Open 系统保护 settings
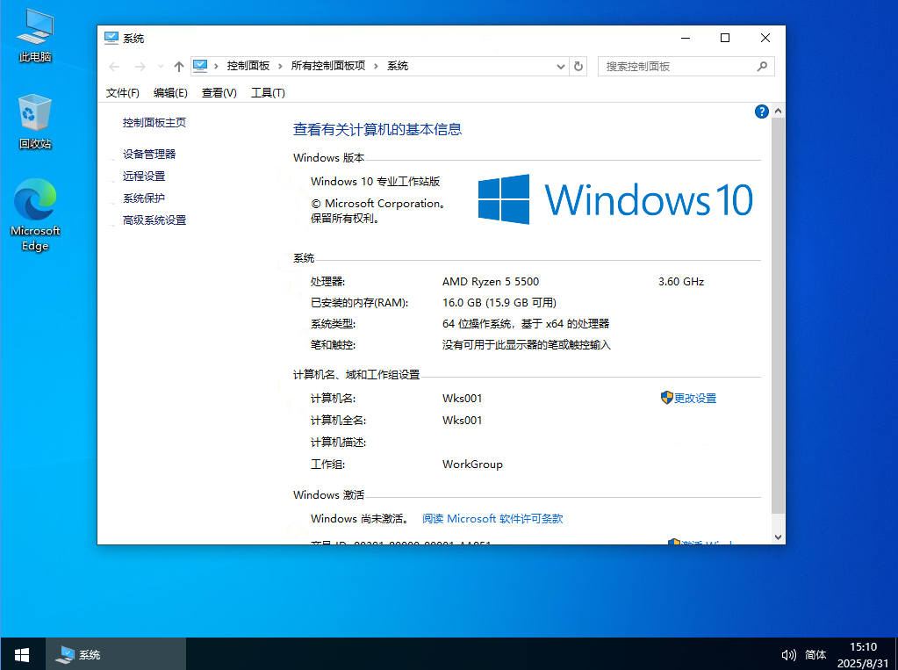 coord(144,198)
